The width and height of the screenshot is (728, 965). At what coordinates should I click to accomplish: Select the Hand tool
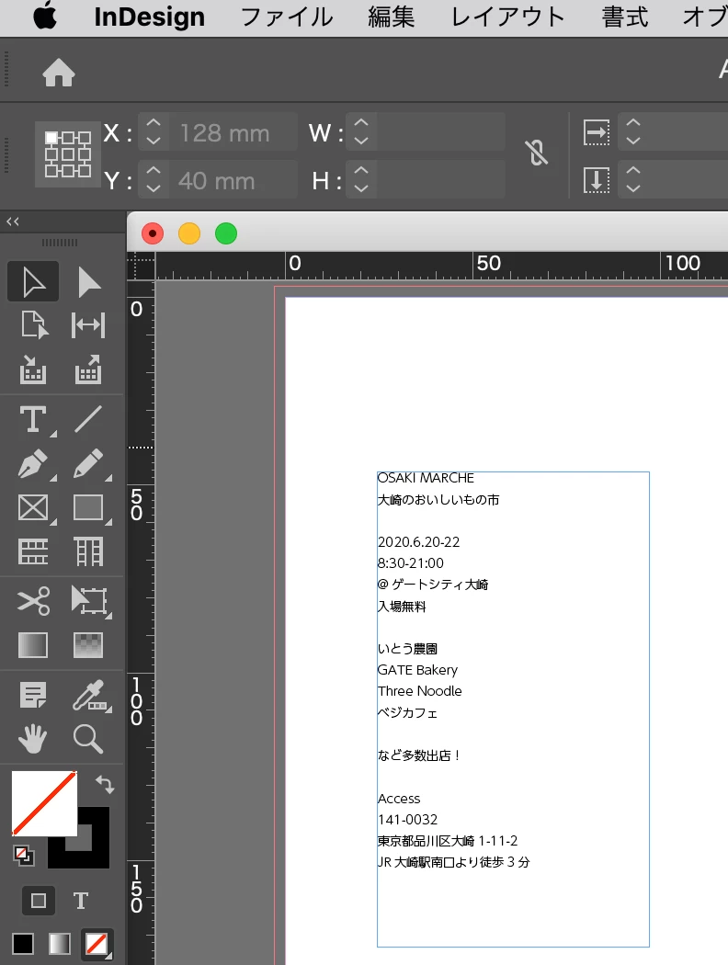33,739
